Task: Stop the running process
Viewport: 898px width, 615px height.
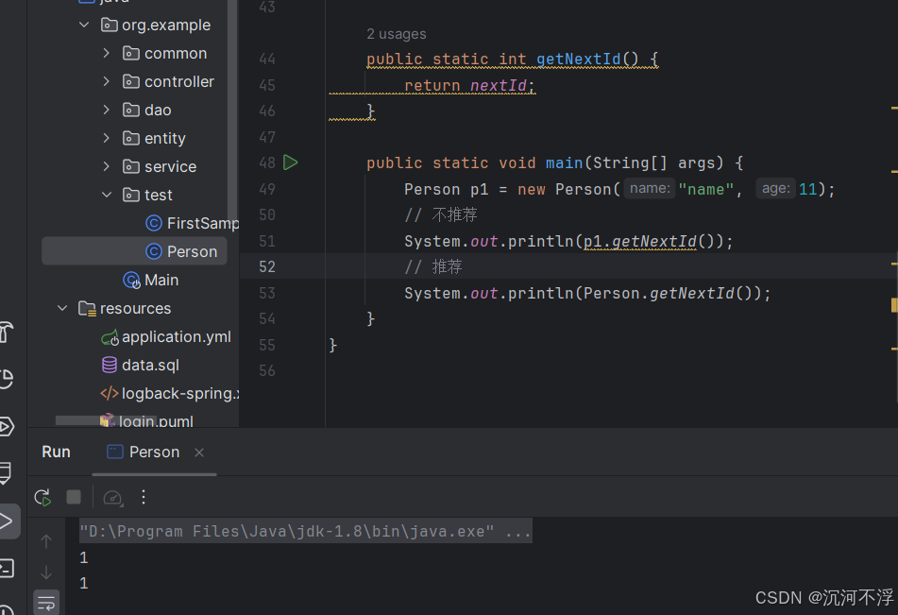Action: click(x=74, y=497)
